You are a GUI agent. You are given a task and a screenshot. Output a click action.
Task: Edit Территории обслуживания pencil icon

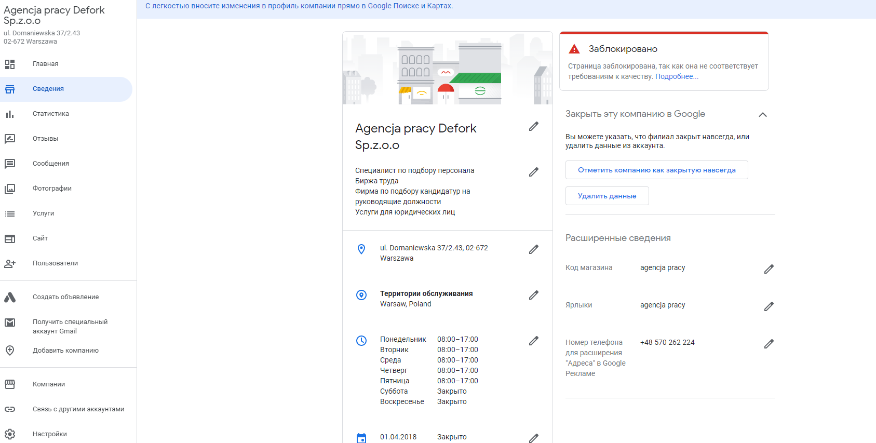tap(534, 295)
